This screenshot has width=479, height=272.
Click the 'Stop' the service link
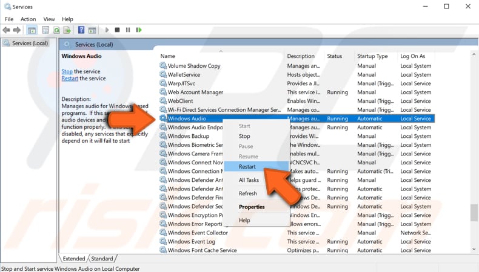(x=67, y=71)
